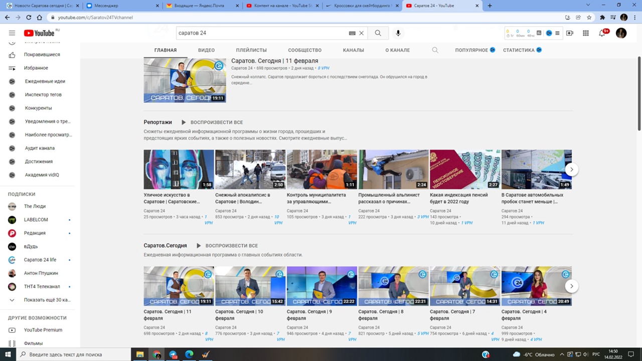Click the Windows taskbar search box

pos(74,354)
